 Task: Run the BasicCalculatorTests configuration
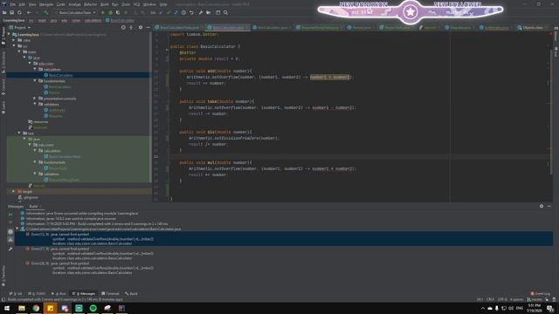103,12
